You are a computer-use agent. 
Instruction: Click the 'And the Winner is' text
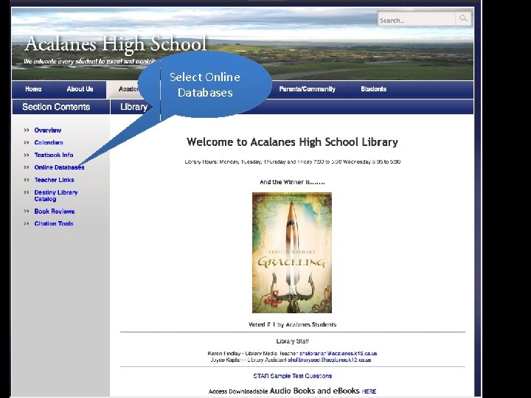coord(292,182)
